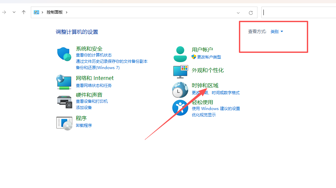Click into the Control Panel search box

pyautogui.click(x=298, y=13)
